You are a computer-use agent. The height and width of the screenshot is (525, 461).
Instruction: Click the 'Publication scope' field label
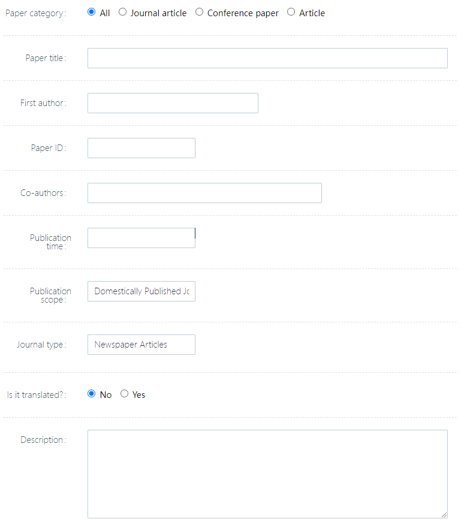(50, 295)
